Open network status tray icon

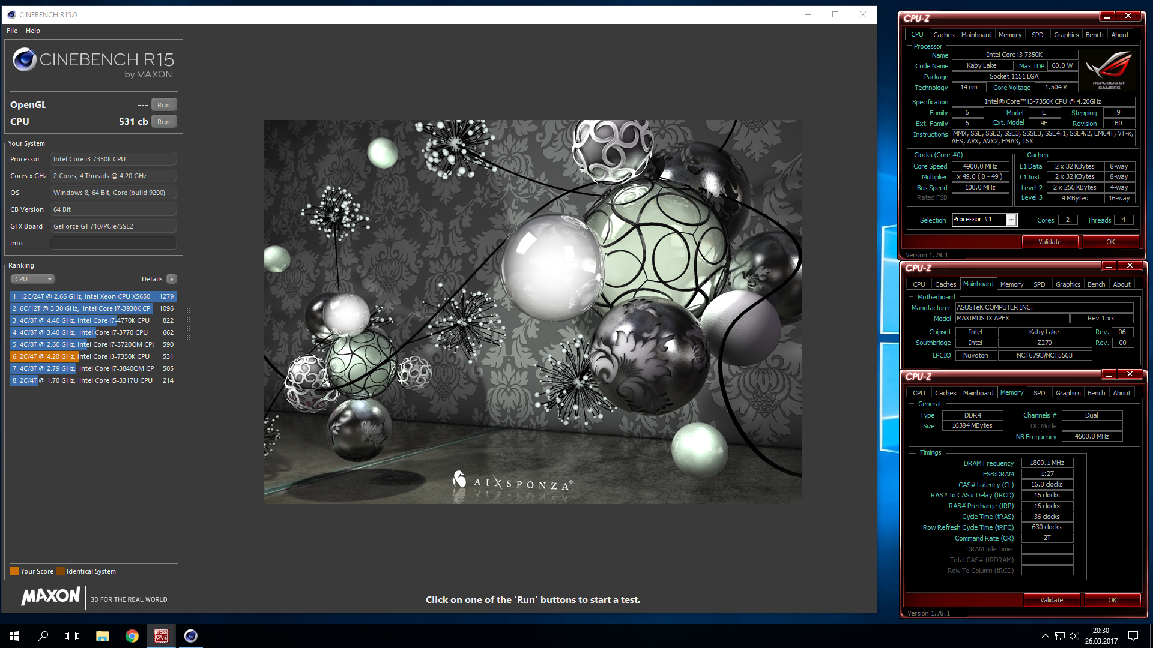click(1060, 636)
